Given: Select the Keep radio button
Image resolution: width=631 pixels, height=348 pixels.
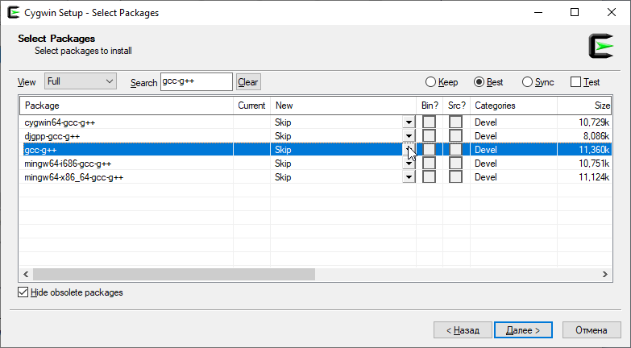Looking at the screenshot, I should click(431, 82).
